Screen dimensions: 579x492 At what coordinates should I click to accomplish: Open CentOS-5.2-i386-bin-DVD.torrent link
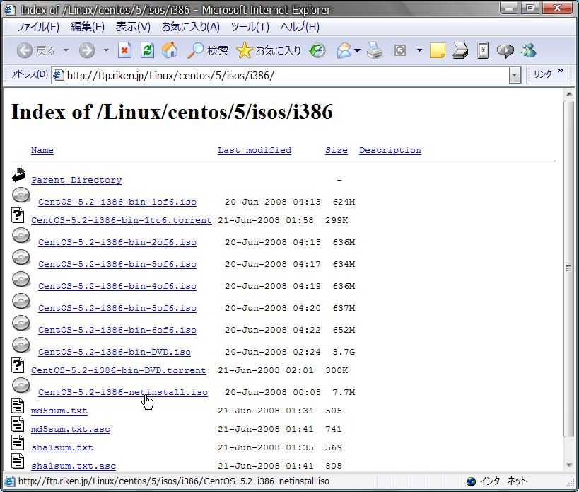tap(119, 370)
